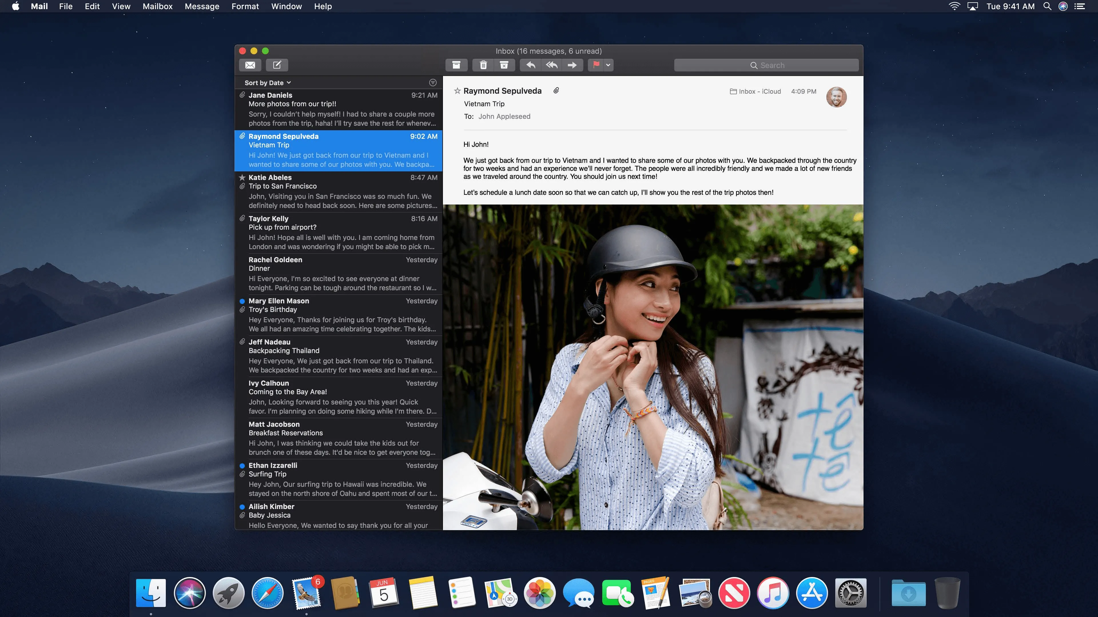Click the Get Mail envelope icon
1098x617 pixels.
coord(250,65)
